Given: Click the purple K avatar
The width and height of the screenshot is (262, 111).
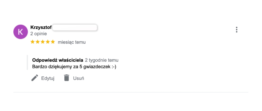Looking at the screenshot, I should [x=21, y=32].
